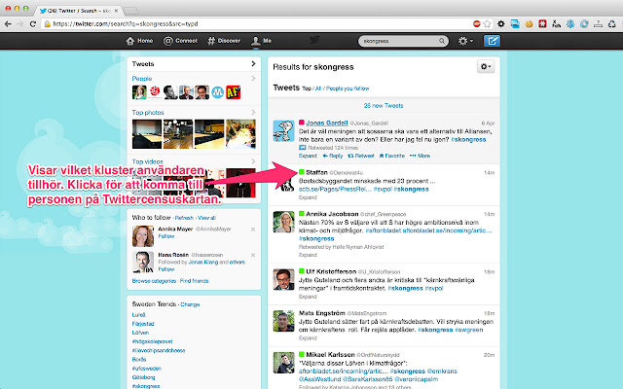The height and width of the screenshot is (389, 623).
Task: Open More options on Gardell tweet
Action: pyautogui.click(x=420, y=156)
